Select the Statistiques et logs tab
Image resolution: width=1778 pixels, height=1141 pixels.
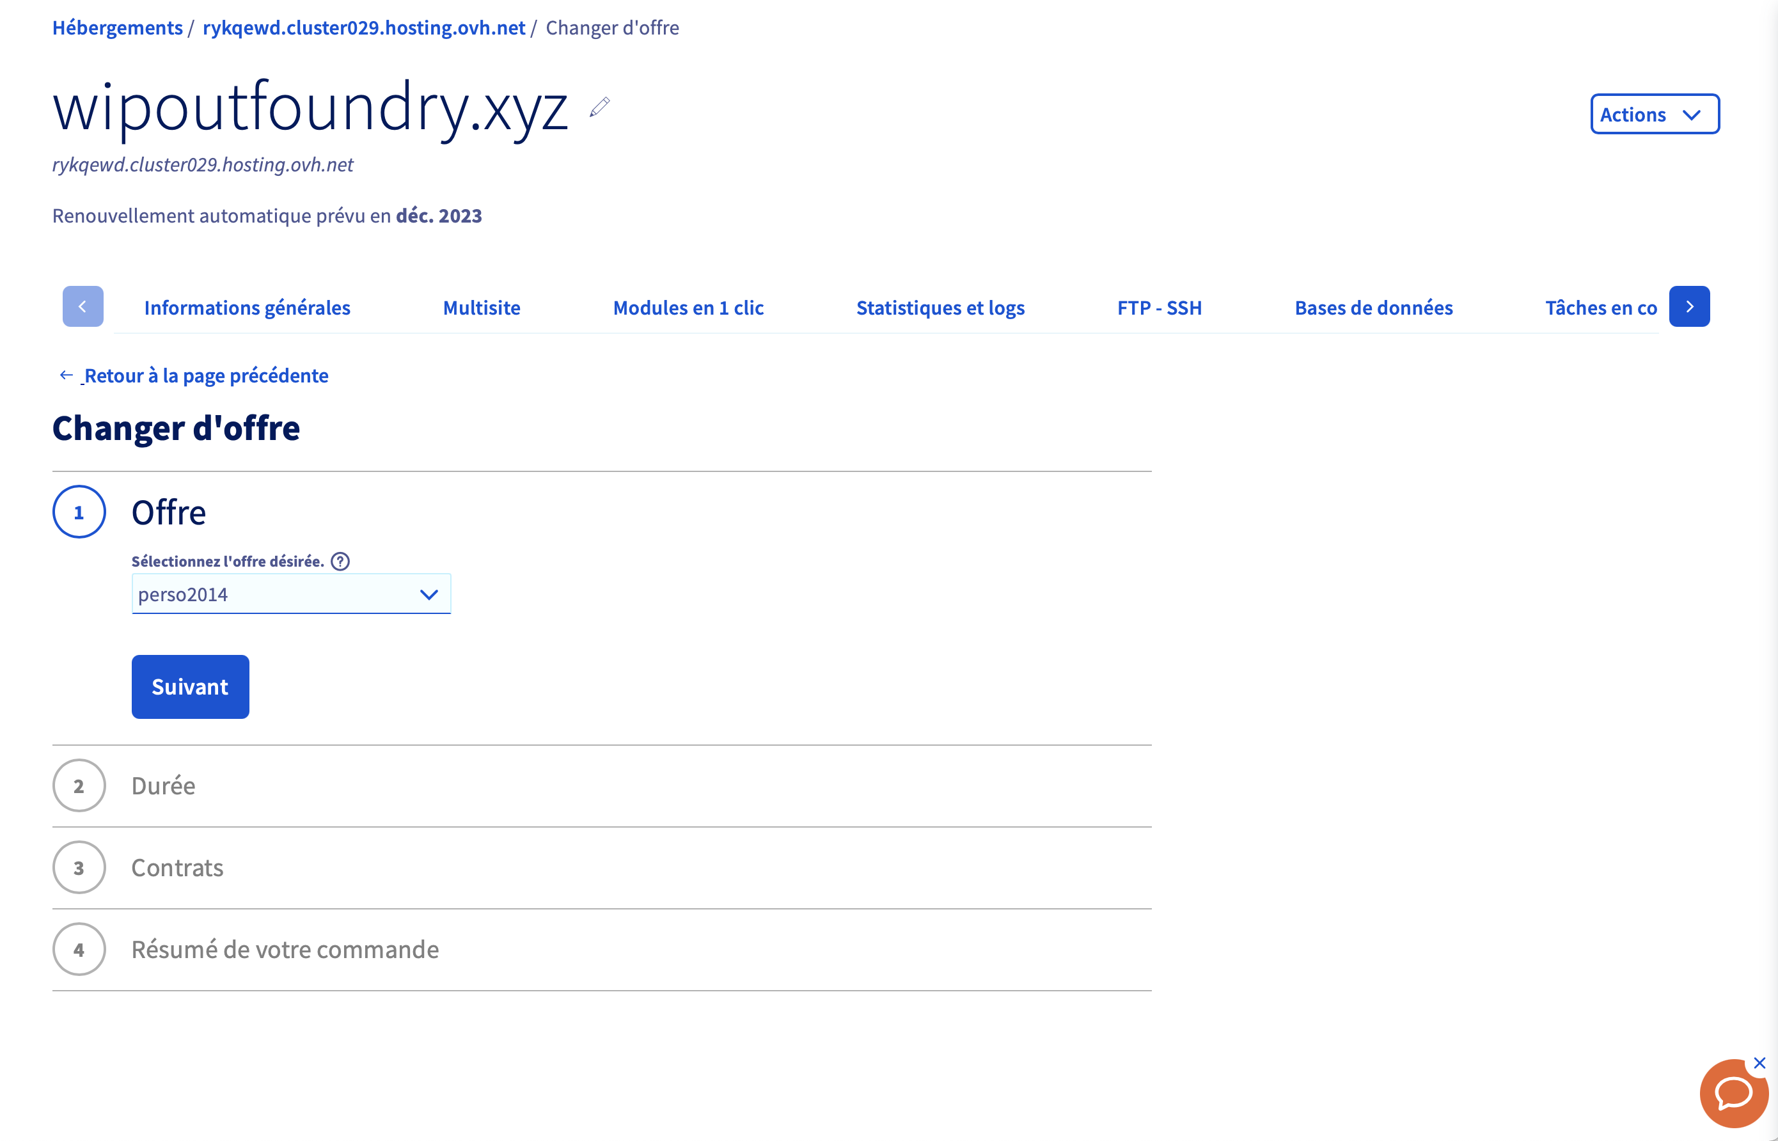940,308
